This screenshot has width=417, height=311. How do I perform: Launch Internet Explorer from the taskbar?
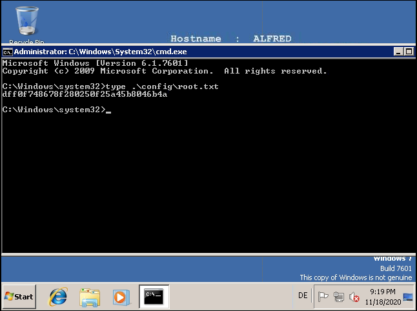(x=58, y=297)
